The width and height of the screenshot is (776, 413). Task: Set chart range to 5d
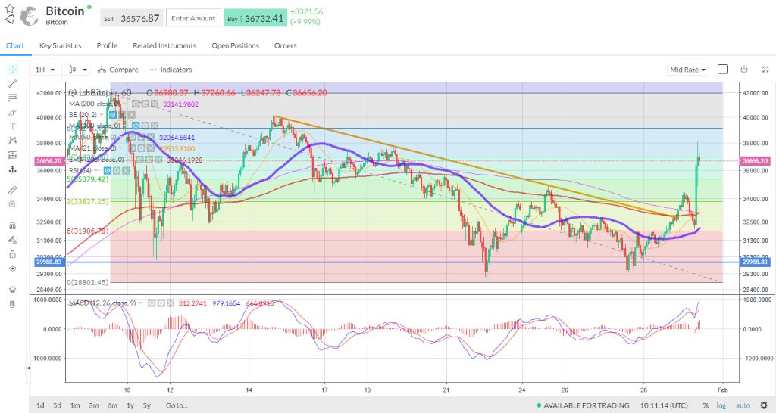pos(57,405)
